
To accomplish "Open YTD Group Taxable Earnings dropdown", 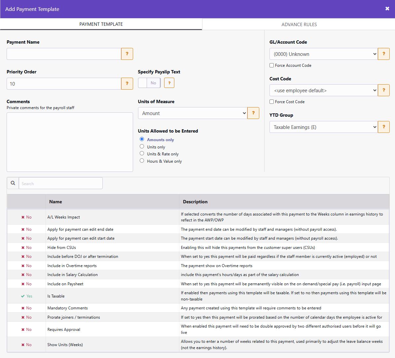I will (x=324, y=127).
